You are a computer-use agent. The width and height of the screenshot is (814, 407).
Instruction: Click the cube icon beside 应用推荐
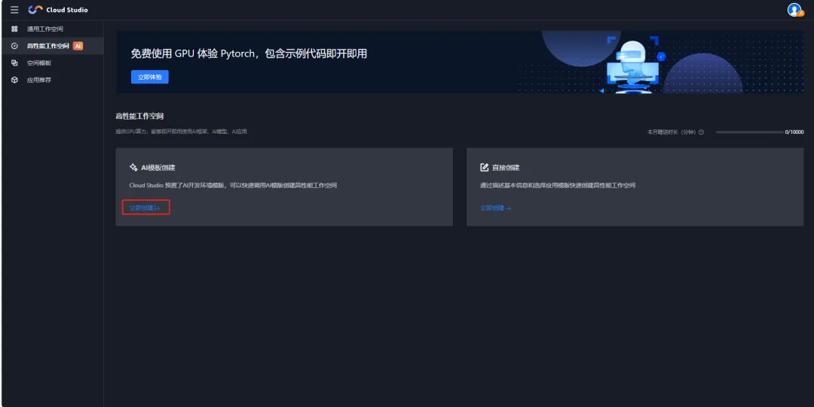point(14,80)
